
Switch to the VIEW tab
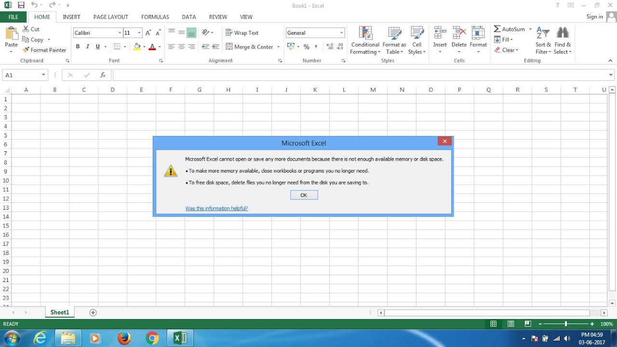246,17
